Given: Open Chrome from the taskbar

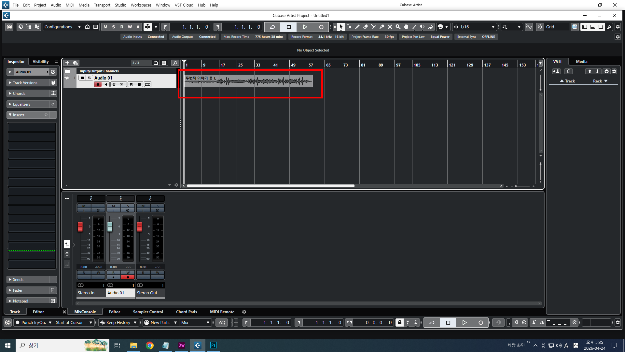Looking at the screenshot, I should click(150, 345).
